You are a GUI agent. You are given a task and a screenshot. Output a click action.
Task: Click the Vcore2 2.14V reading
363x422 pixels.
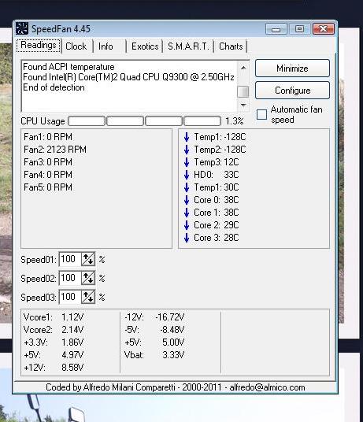pyautogui.click(x=54, y=330)
